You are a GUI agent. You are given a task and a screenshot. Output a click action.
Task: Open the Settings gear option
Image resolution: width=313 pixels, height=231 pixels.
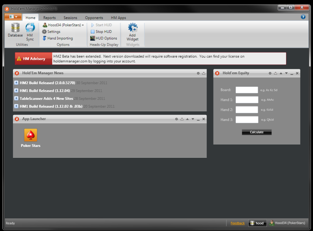(x=51, y=31)
